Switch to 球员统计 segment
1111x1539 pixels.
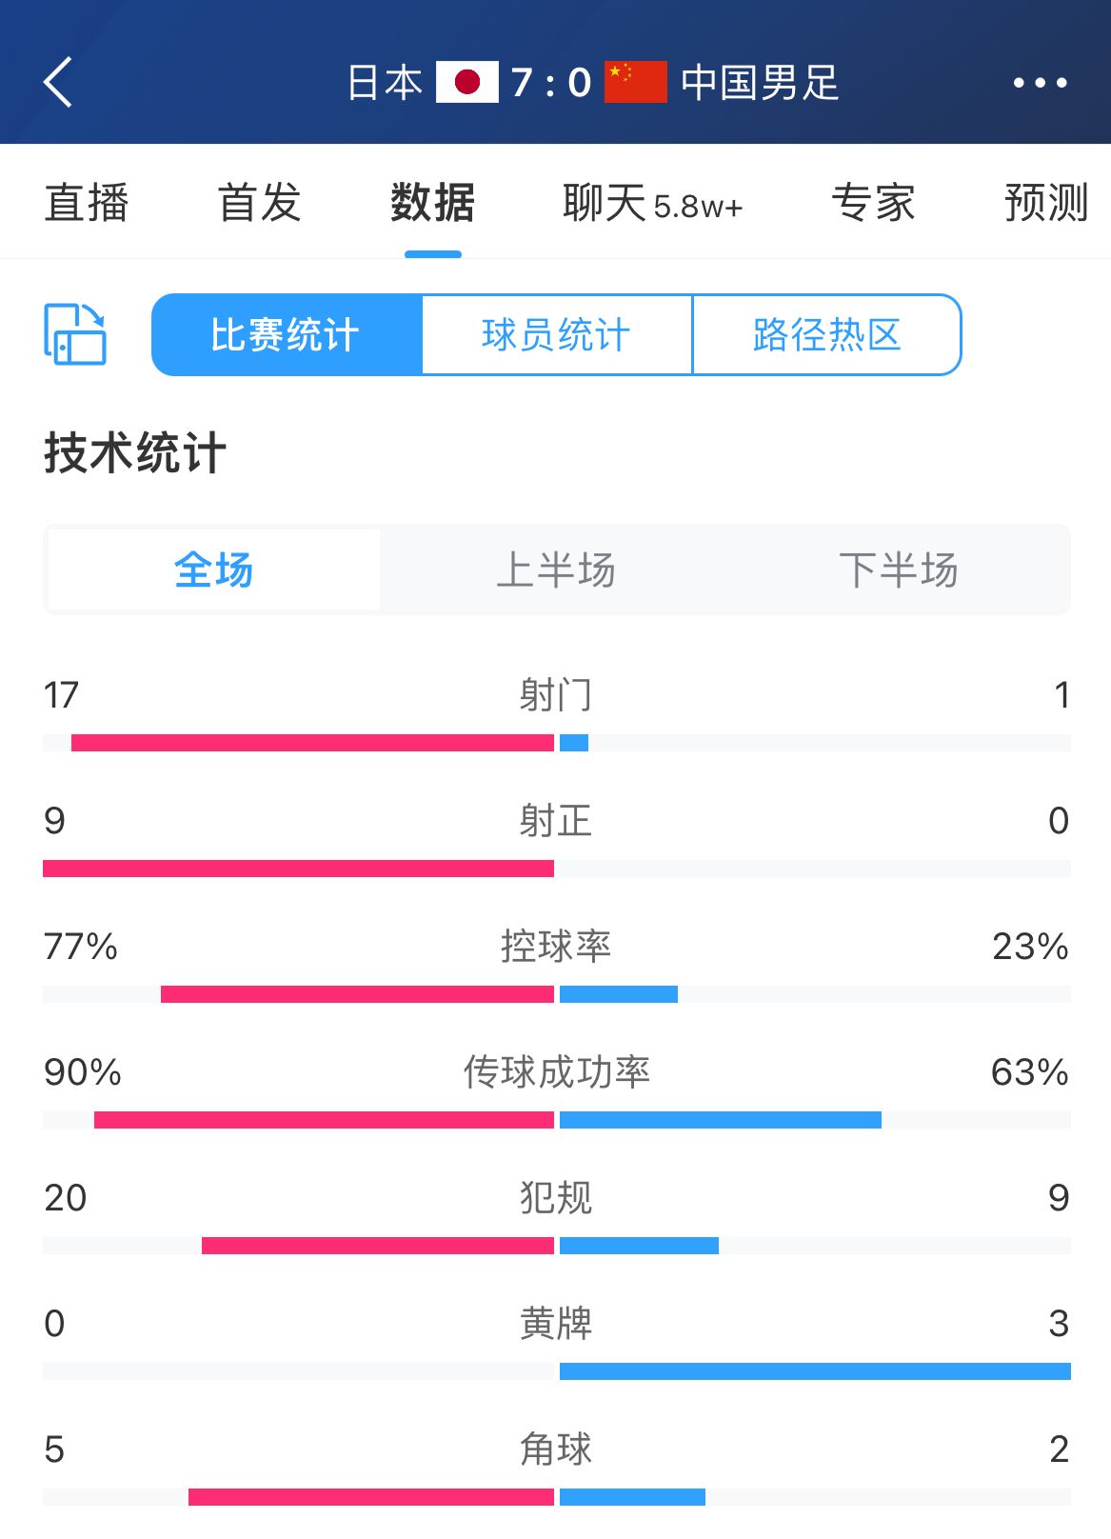556,334
